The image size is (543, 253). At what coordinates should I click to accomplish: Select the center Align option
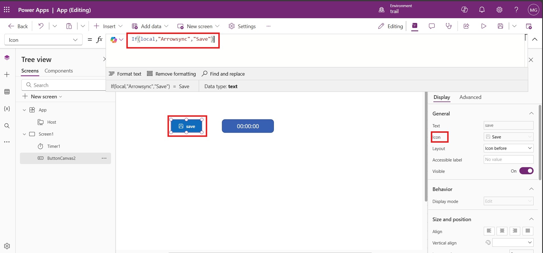[x=502, y=231]
